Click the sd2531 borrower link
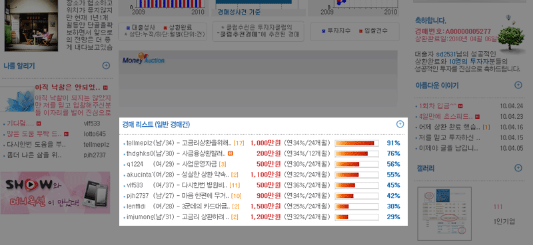Image resolution: width=533 pixels, height=245 pixels. (x=446, y=54)
